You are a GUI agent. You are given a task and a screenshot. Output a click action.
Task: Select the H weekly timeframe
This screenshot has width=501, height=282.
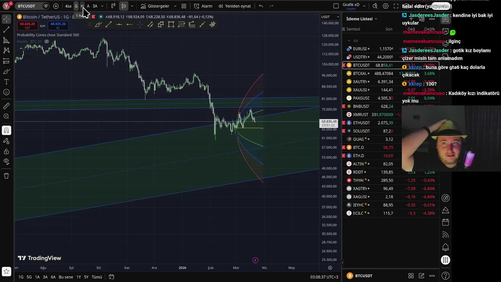(82, 6)
